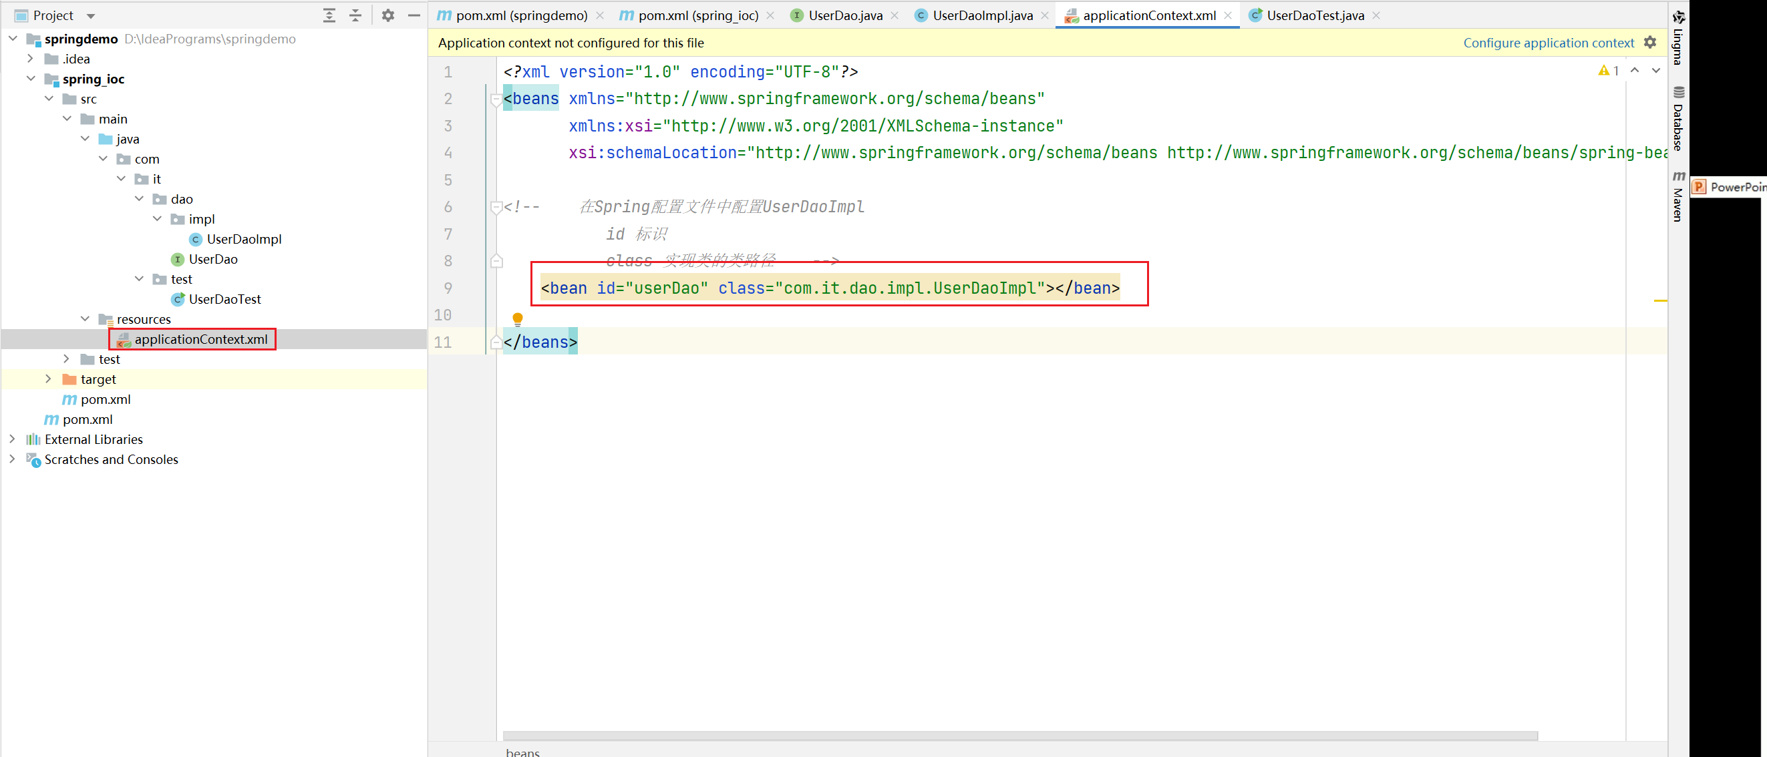Expand External Libraries node

(x=12, y=439)
